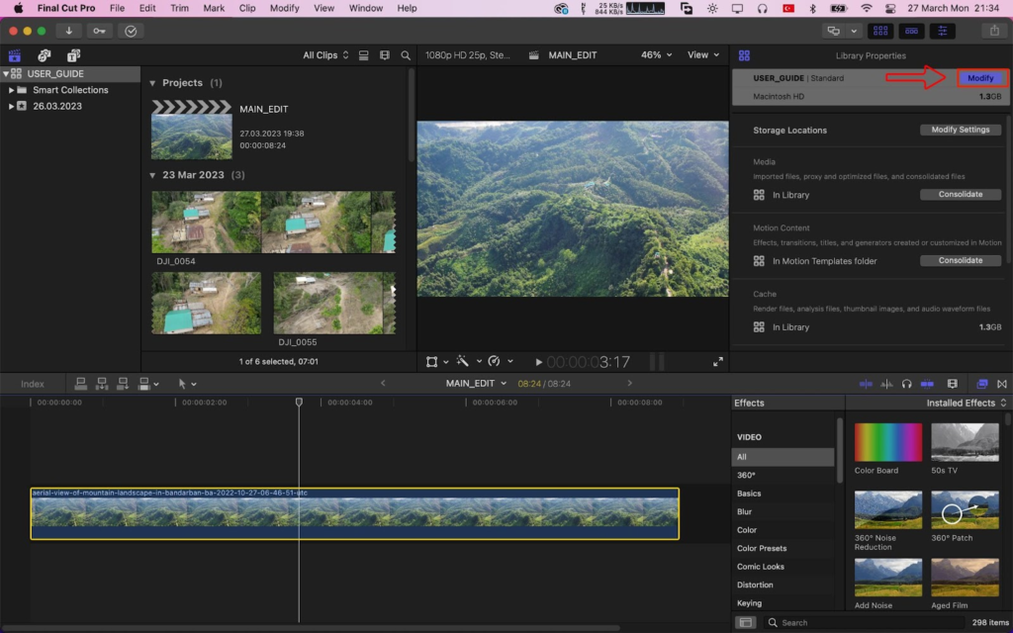Toggle the Inspector panel visibility button
This screenshot has width=1013, height=633.
pyautogui.click(x=943, y=31)
